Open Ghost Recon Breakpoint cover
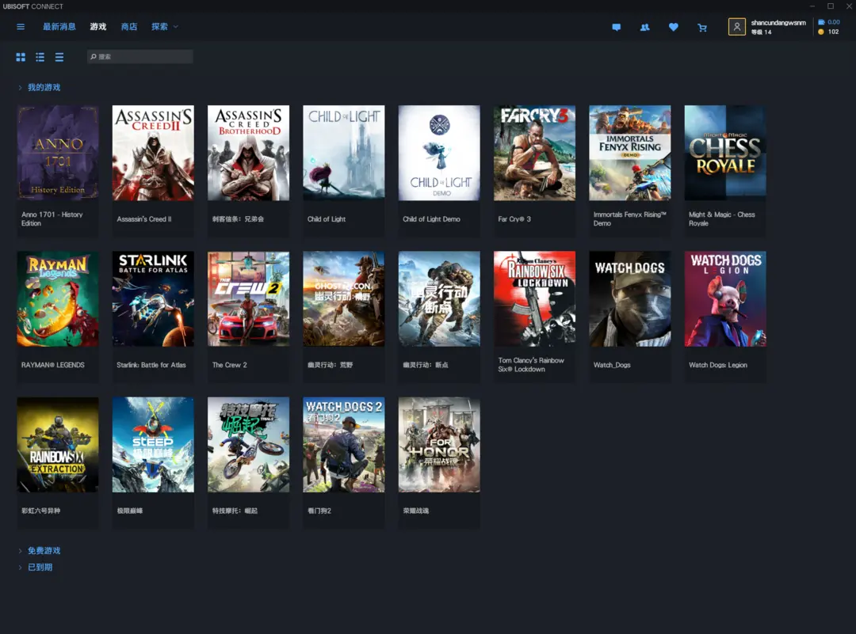Screen dimensions: 856x634 [x=439, y=298]
